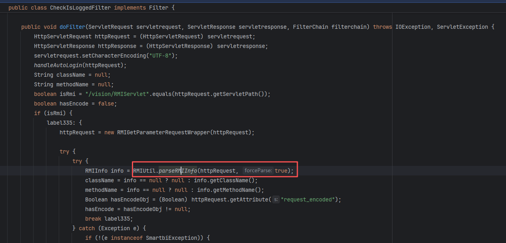This screenshot has height=243, width=506.
Task: Click the handleAutoLogin method call
Action: tap(58, 65)
